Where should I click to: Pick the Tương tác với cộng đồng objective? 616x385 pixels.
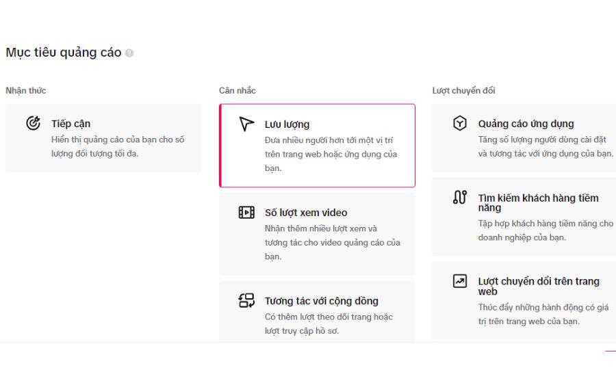(317, 313)
